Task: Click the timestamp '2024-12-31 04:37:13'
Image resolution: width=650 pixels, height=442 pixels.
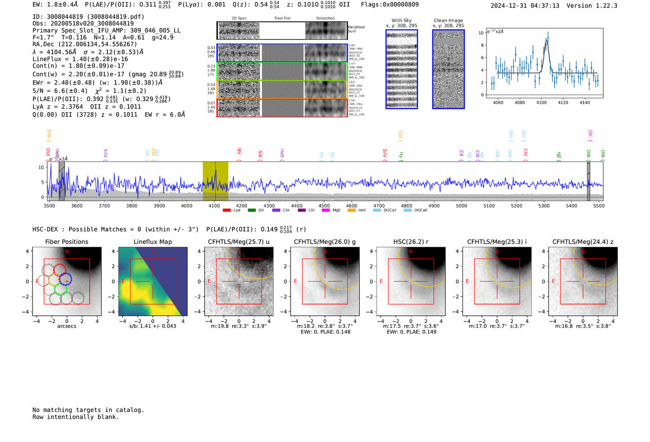Action: point(525,6)
